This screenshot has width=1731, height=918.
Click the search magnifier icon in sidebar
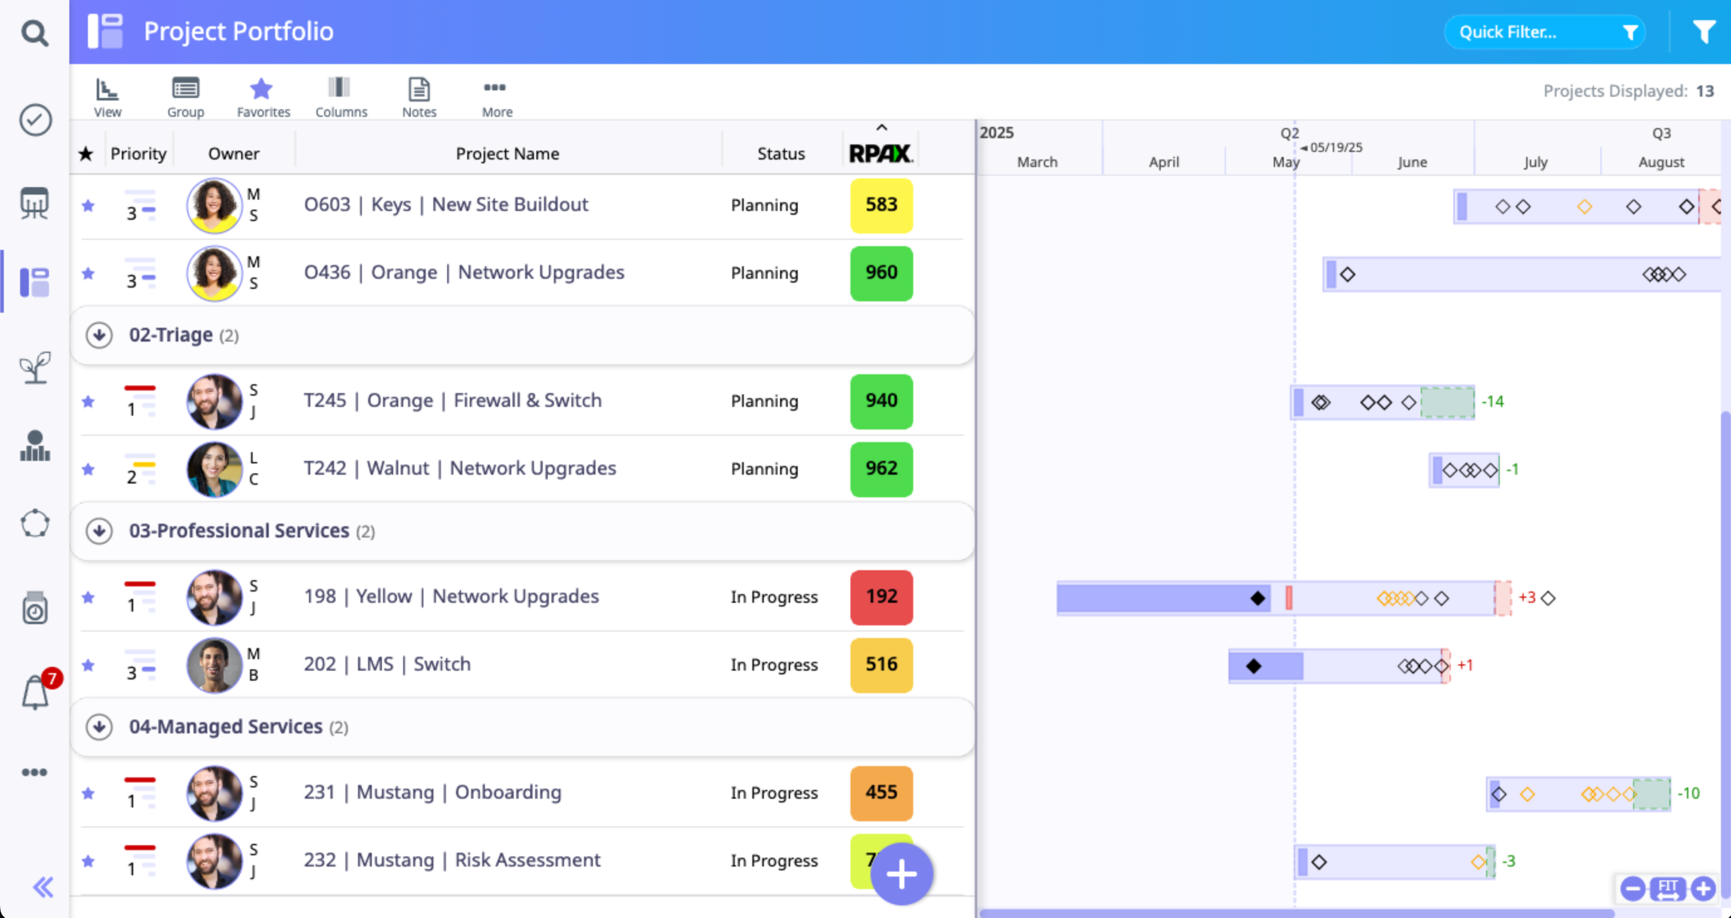point(35,32)
